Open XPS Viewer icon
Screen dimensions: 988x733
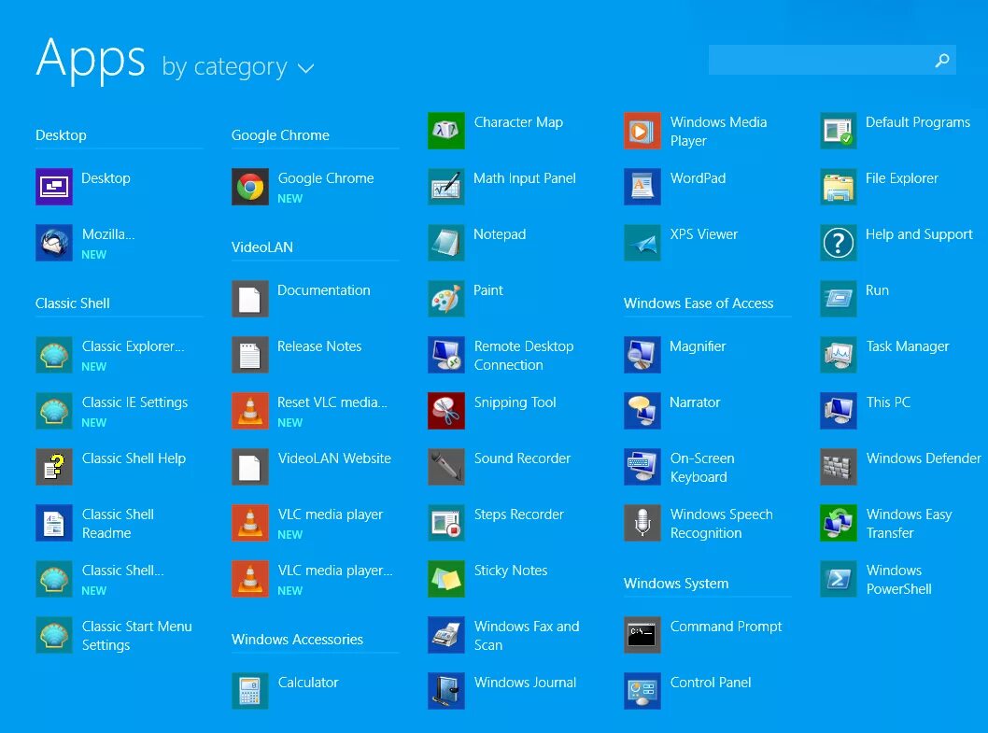coord(642,243)
